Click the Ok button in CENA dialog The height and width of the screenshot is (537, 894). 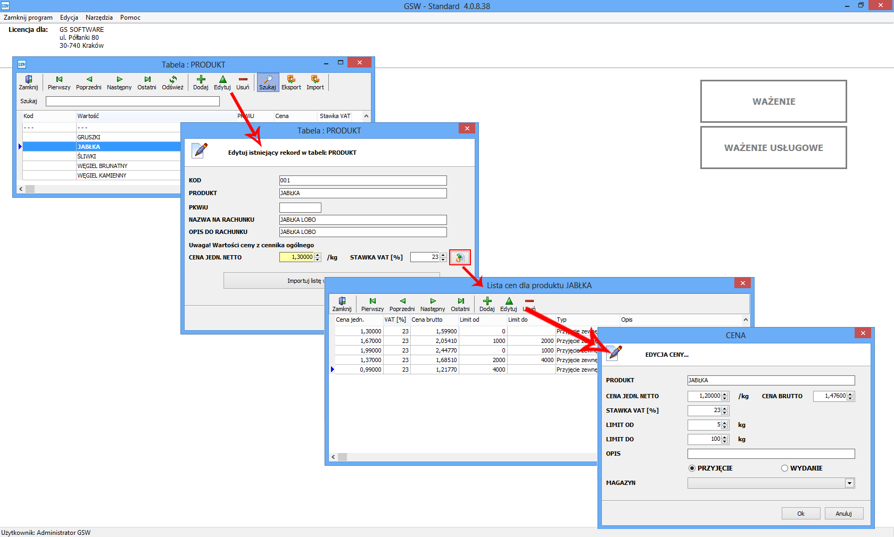point(800,514)
